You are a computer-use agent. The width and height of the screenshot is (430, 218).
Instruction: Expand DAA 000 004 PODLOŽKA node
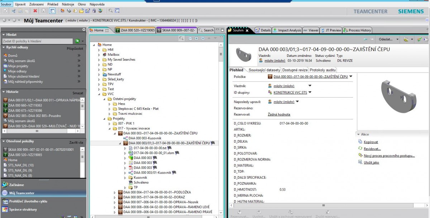[x=115, y=192]
